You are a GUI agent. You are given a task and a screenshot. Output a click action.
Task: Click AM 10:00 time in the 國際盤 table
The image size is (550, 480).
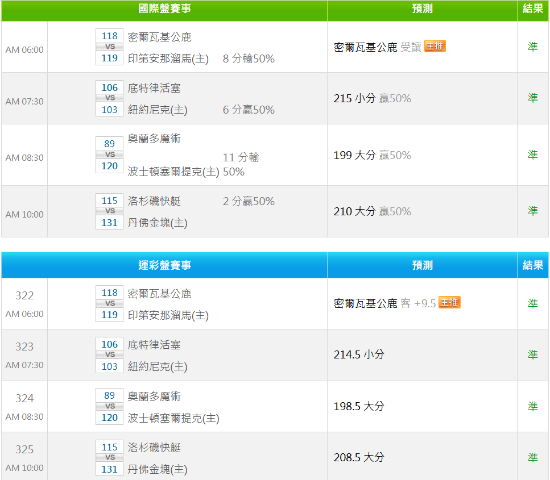pos(24,214)
